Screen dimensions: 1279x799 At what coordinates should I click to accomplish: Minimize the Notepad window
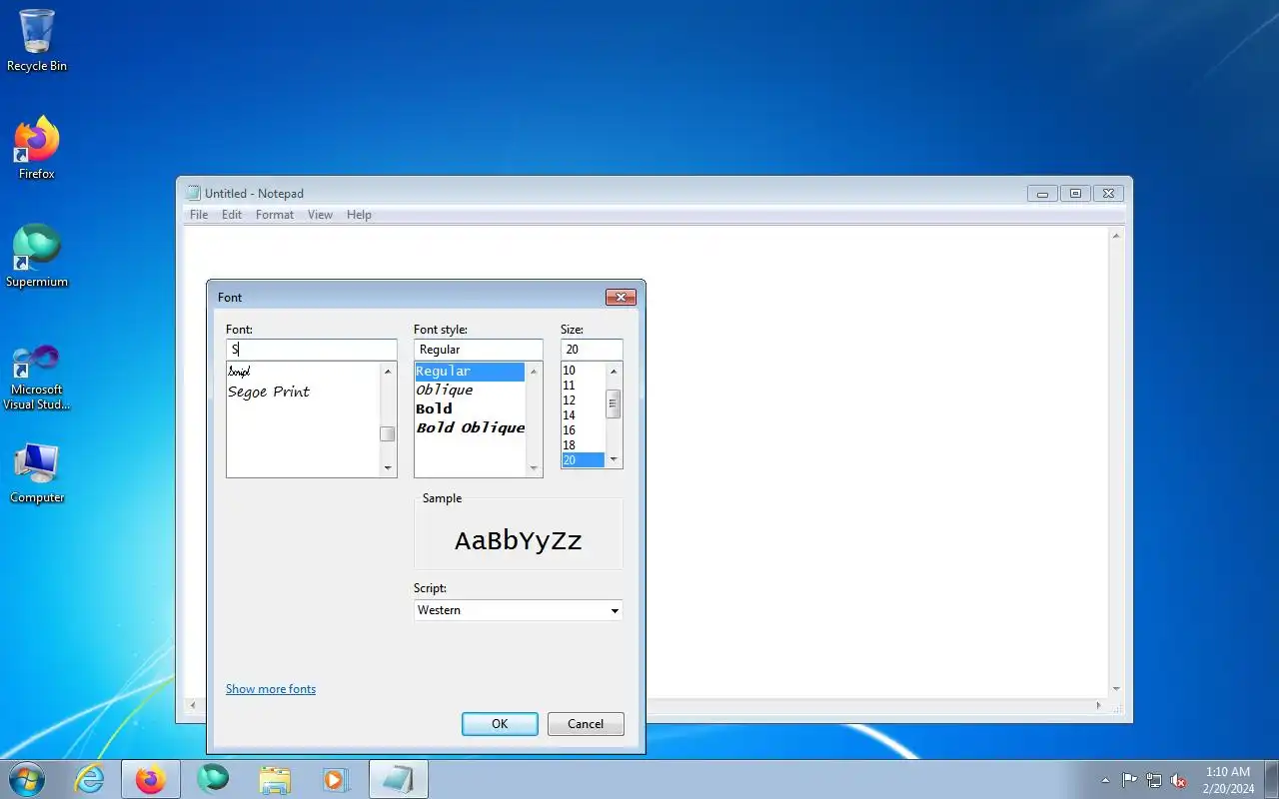(1042, 194)
